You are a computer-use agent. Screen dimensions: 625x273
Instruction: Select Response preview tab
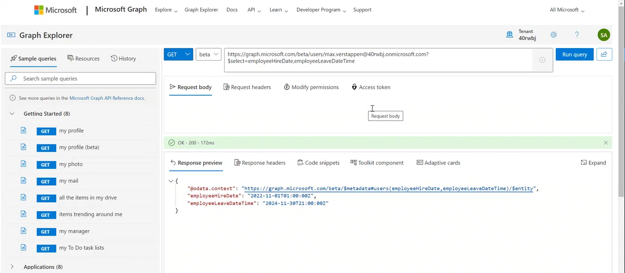click(196, 163)
